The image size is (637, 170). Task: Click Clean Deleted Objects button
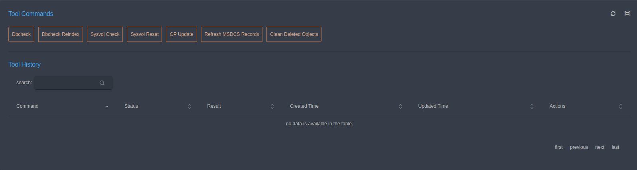tap(294, 34)
